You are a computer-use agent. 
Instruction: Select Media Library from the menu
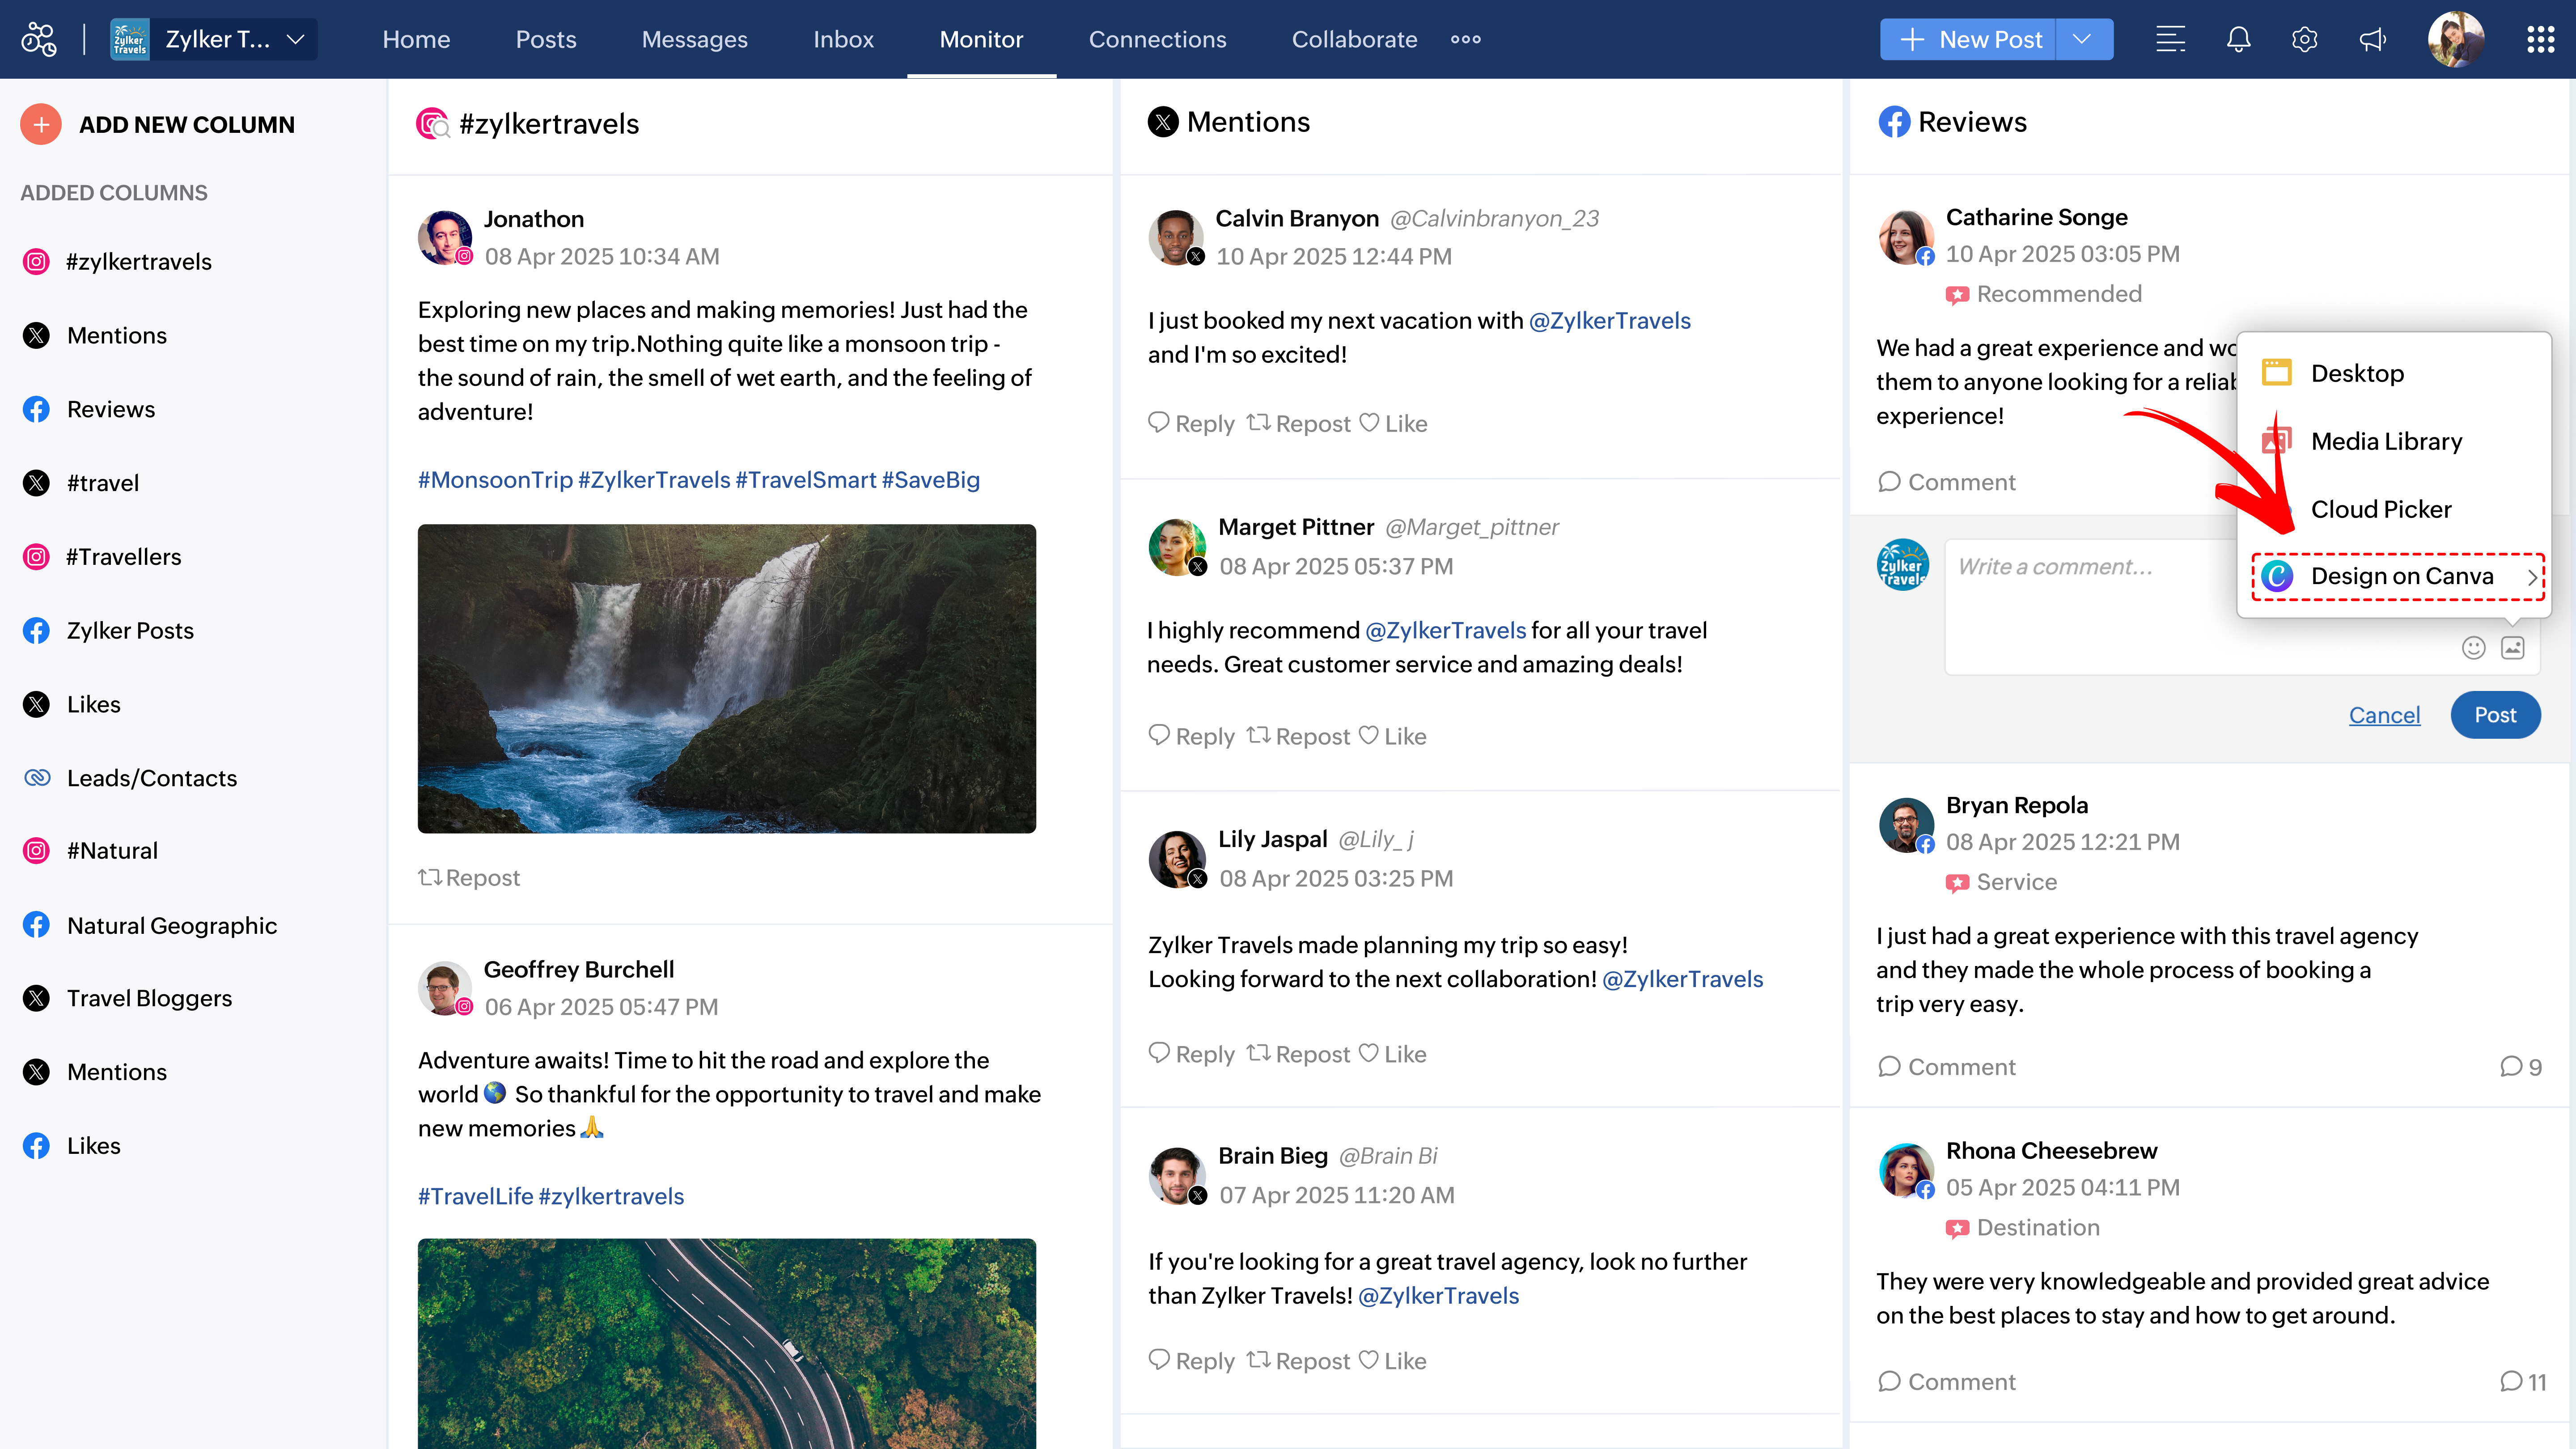click(2386, 441)
